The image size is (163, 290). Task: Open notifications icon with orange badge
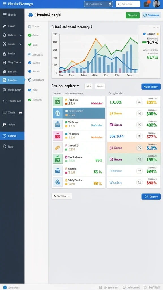pyautogui.click(x=147, y=4)
